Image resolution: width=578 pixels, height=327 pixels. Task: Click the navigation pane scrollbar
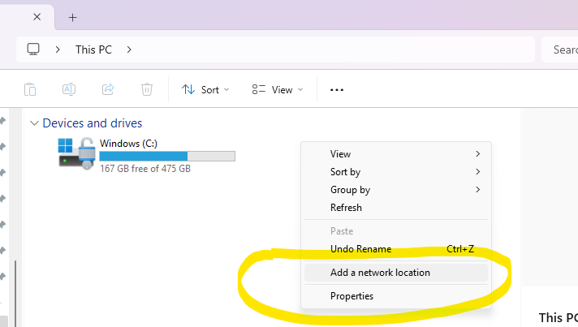coord(15,294)
